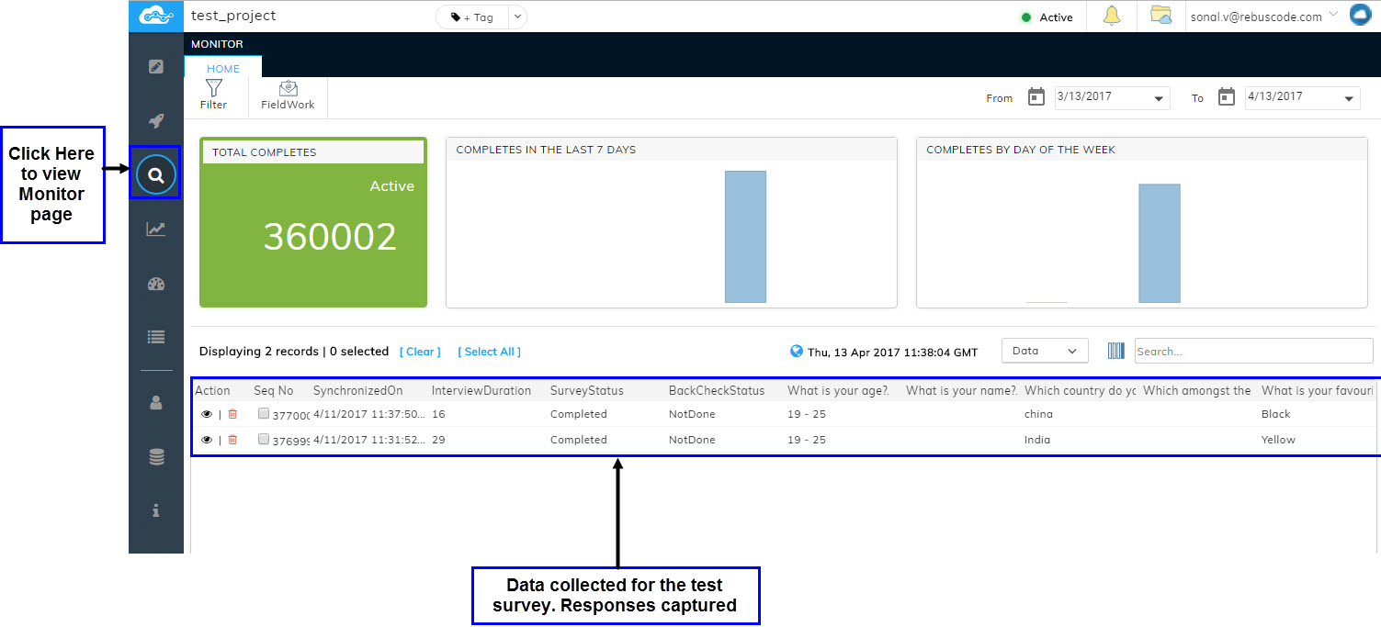The image size is (1381, 627).
Task: Sort by the InterviewDuration column header
Action: pos(481,391)
